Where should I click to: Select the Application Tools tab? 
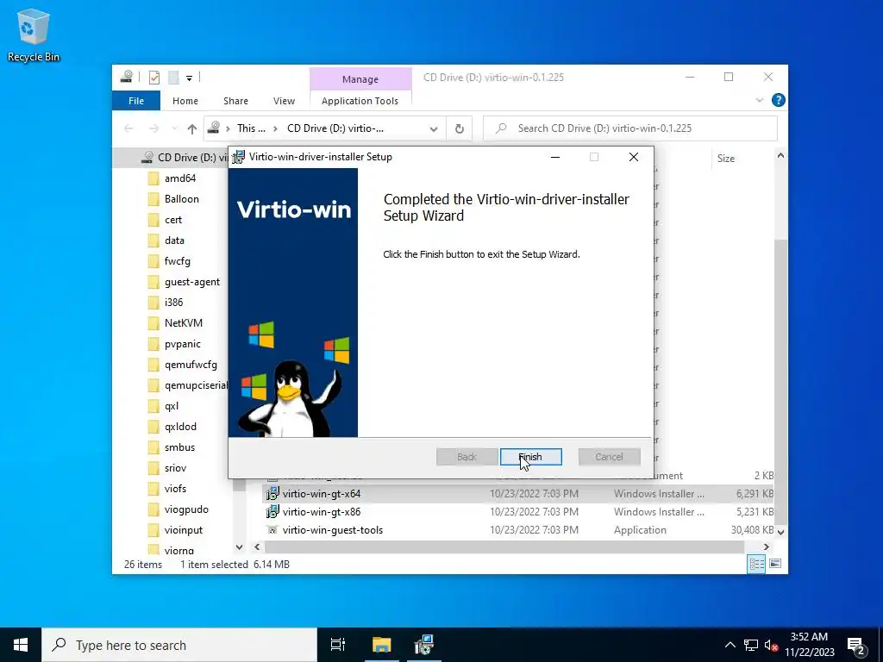(360, 101)
